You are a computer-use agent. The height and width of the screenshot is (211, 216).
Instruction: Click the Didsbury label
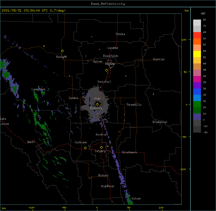tap(96, 108)
